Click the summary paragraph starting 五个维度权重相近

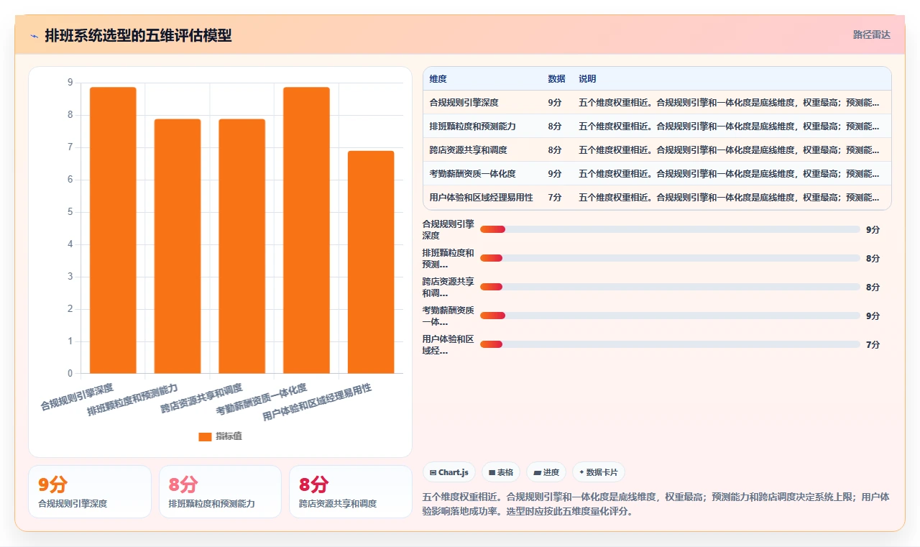pos(656,505)
